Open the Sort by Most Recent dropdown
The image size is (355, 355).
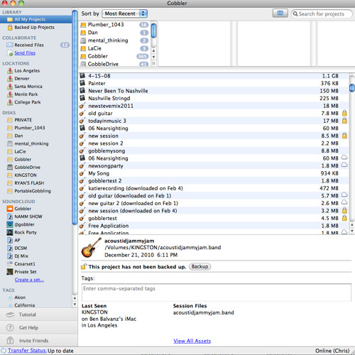click(125, 13)
